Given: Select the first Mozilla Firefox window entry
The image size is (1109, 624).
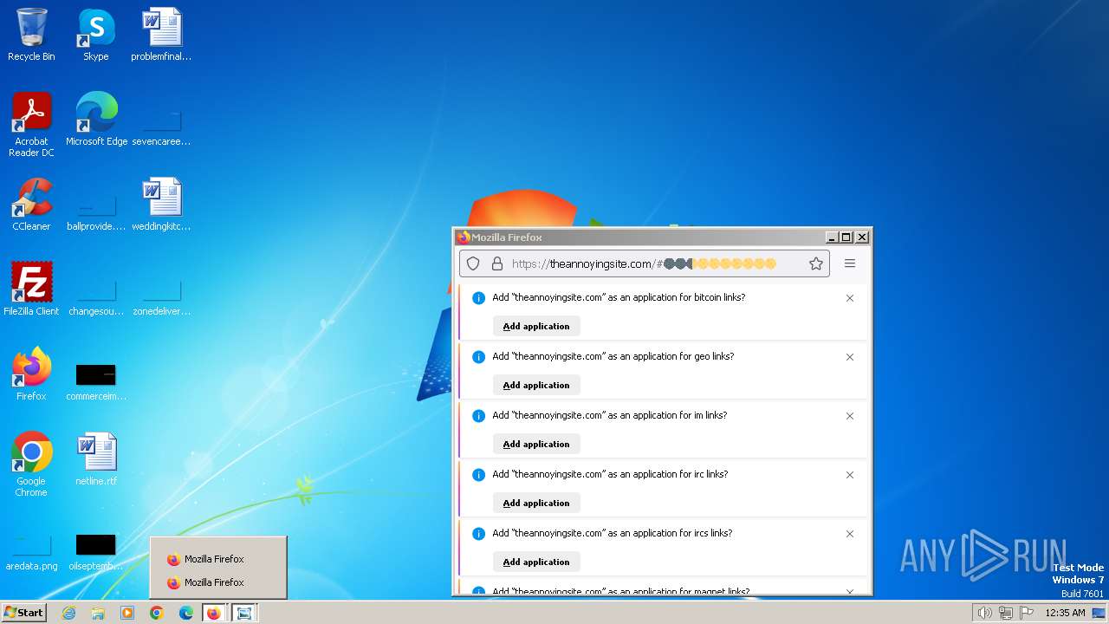Looking at the screenshot, I should pyautogui.click(x=218, y=560).
